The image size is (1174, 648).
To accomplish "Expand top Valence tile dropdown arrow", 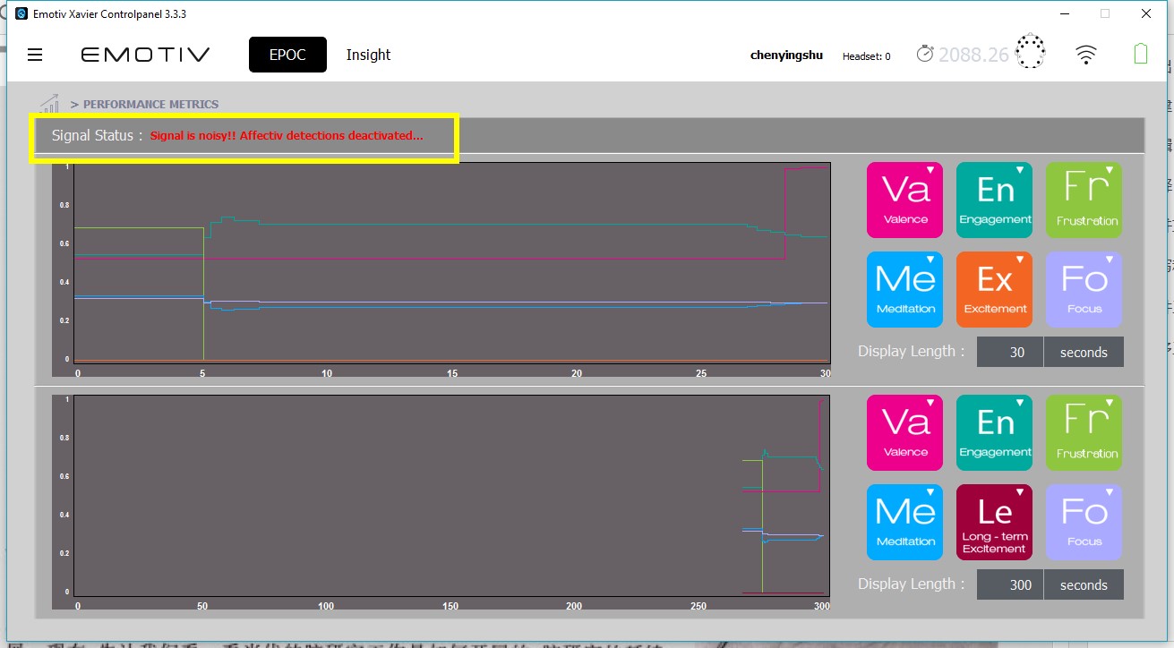I will 930,170.
